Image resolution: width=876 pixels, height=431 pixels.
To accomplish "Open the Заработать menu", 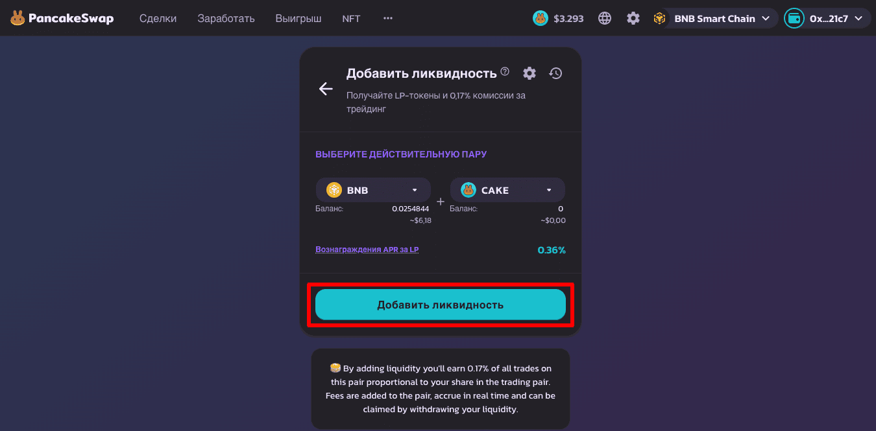I will point(226,18).
